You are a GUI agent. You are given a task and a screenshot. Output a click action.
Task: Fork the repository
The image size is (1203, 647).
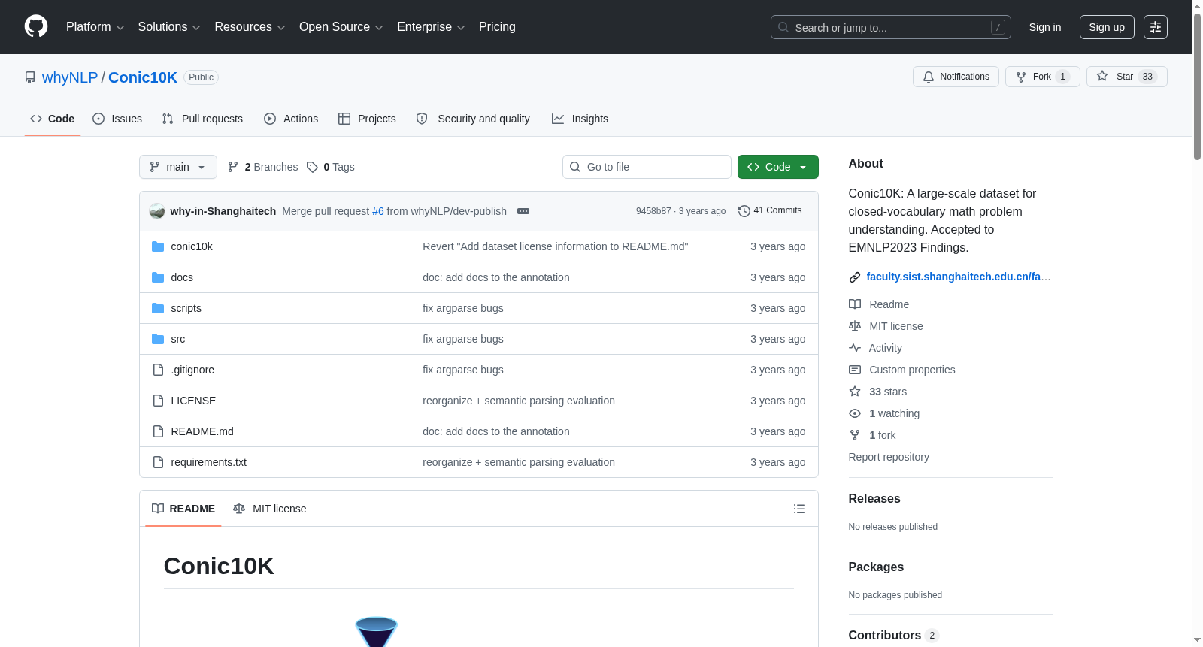tap(1042, 77)
